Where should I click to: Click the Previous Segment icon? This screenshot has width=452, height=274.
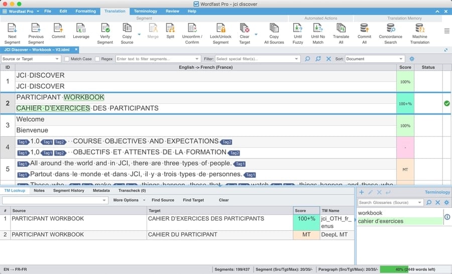tap(36, 28)
